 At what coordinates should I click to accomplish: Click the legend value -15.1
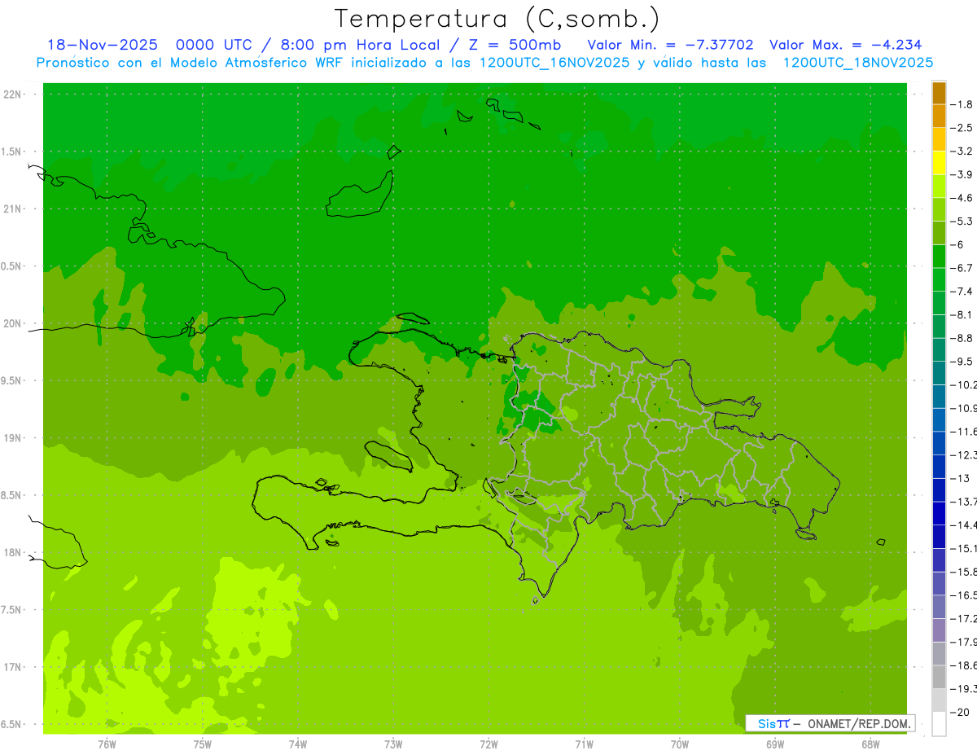963,549
